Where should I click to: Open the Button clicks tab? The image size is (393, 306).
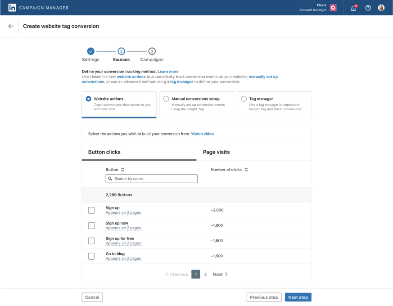[104, 152]
